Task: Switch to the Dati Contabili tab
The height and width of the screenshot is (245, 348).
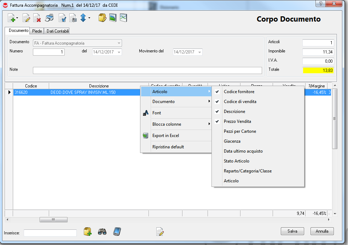Action: point(58,31)
